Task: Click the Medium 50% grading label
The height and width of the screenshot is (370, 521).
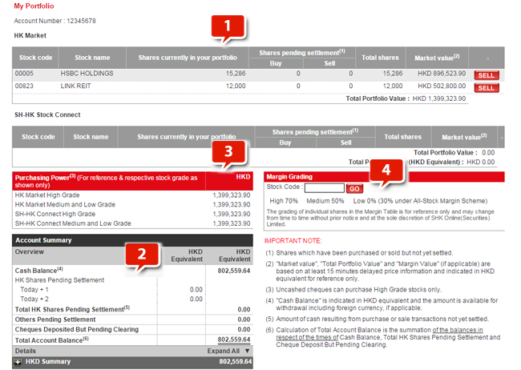Action: coord(325,201)
